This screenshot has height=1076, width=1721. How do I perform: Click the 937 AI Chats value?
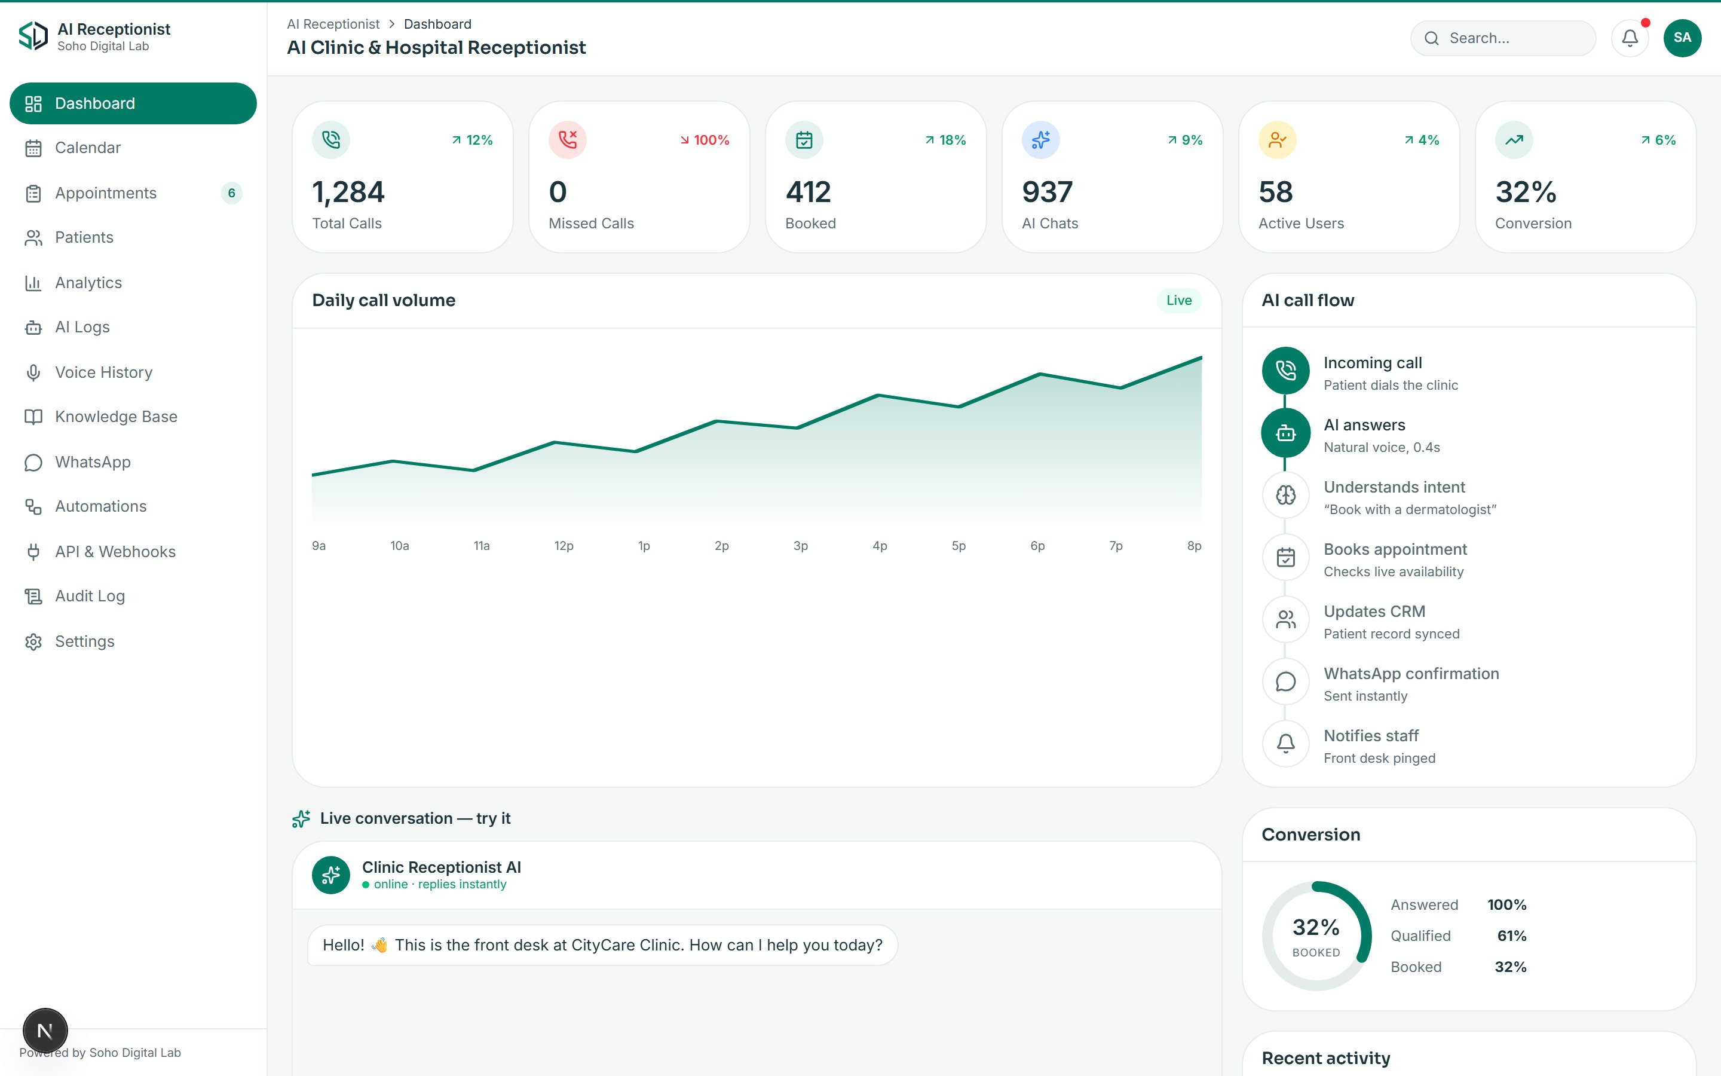point(1048,192)
